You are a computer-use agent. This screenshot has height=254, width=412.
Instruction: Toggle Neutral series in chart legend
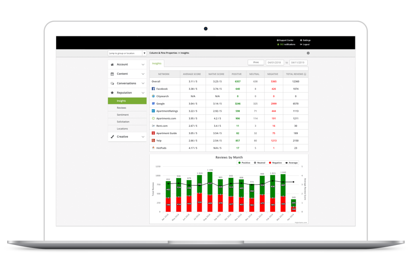coord(260,163)
